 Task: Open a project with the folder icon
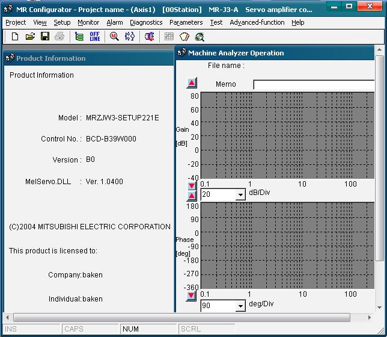30,37
